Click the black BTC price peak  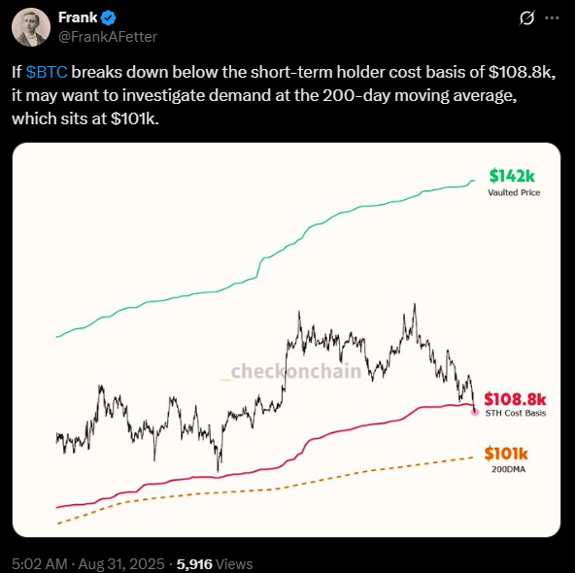pos(415,305)
